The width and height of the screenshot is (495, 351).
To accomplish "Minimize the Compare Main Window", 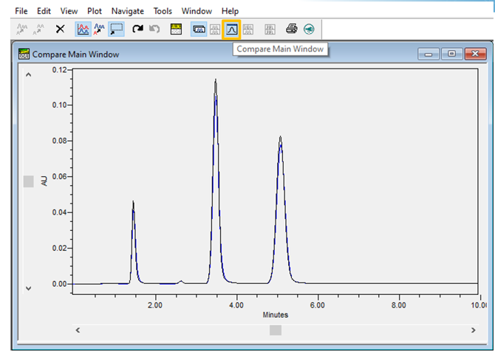I will pos(429,54).
